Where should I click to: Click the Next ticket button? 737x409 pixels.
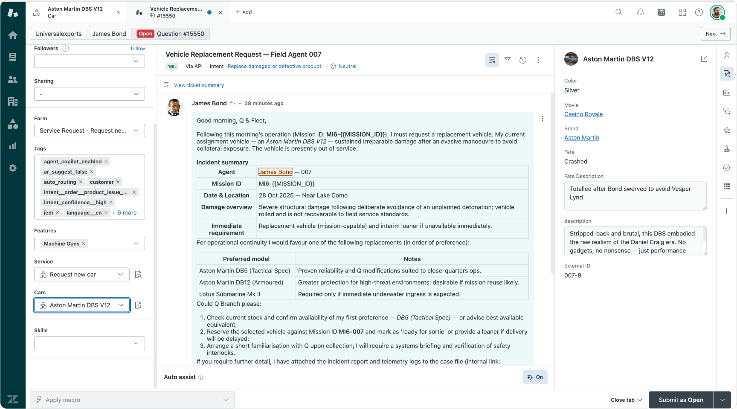pyautogui.click(x=715, y=34)
